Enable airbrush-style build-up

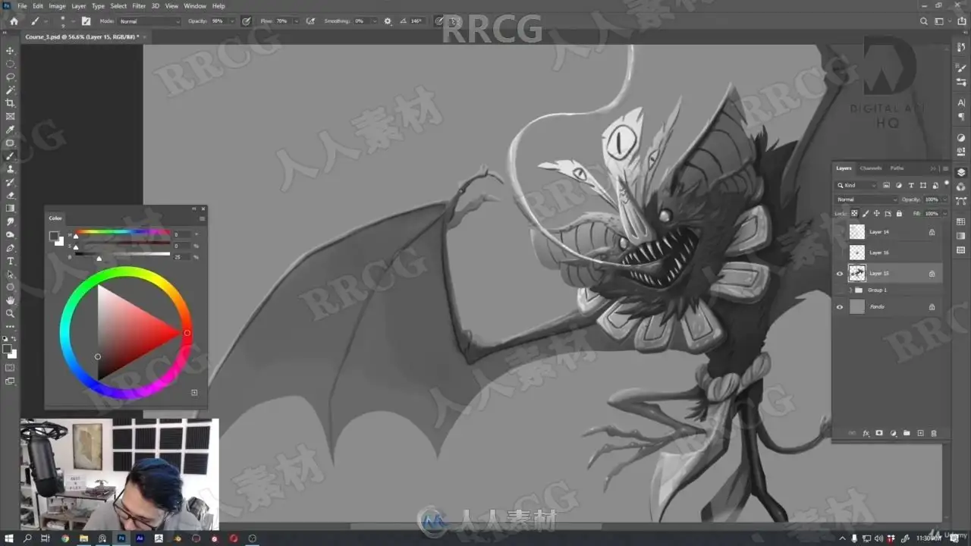click(x=310, y=21)
